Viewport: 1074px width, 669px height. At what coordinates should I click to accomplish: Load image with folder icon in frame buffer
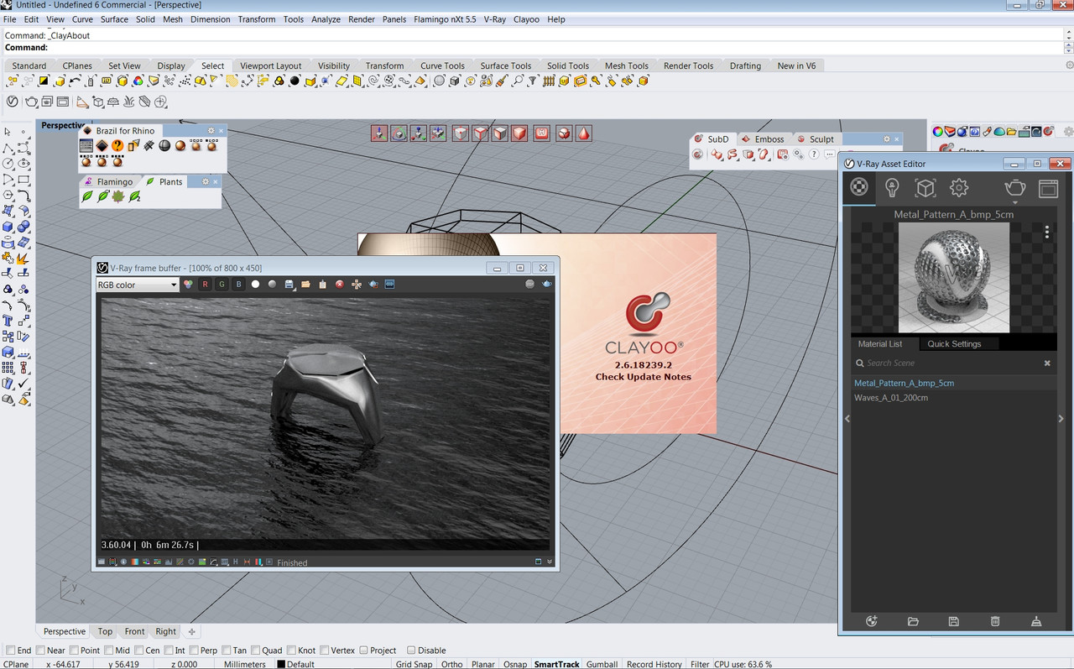pyautogui.click(x=306, y=285)
